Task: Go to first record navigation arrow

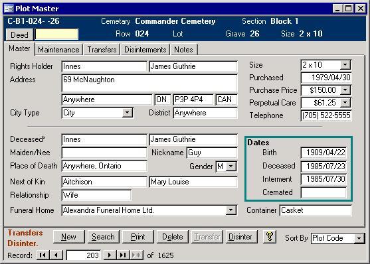Action: pyautogui.click(x=43, y=255)
